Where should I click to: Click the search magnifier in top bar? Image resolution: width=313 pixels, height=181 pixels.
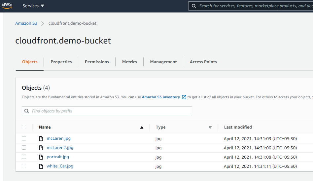point(194,6)
